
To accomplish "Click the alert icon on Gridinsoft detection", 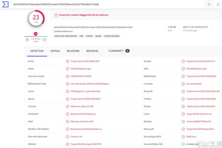I will (x=67, y=114).
